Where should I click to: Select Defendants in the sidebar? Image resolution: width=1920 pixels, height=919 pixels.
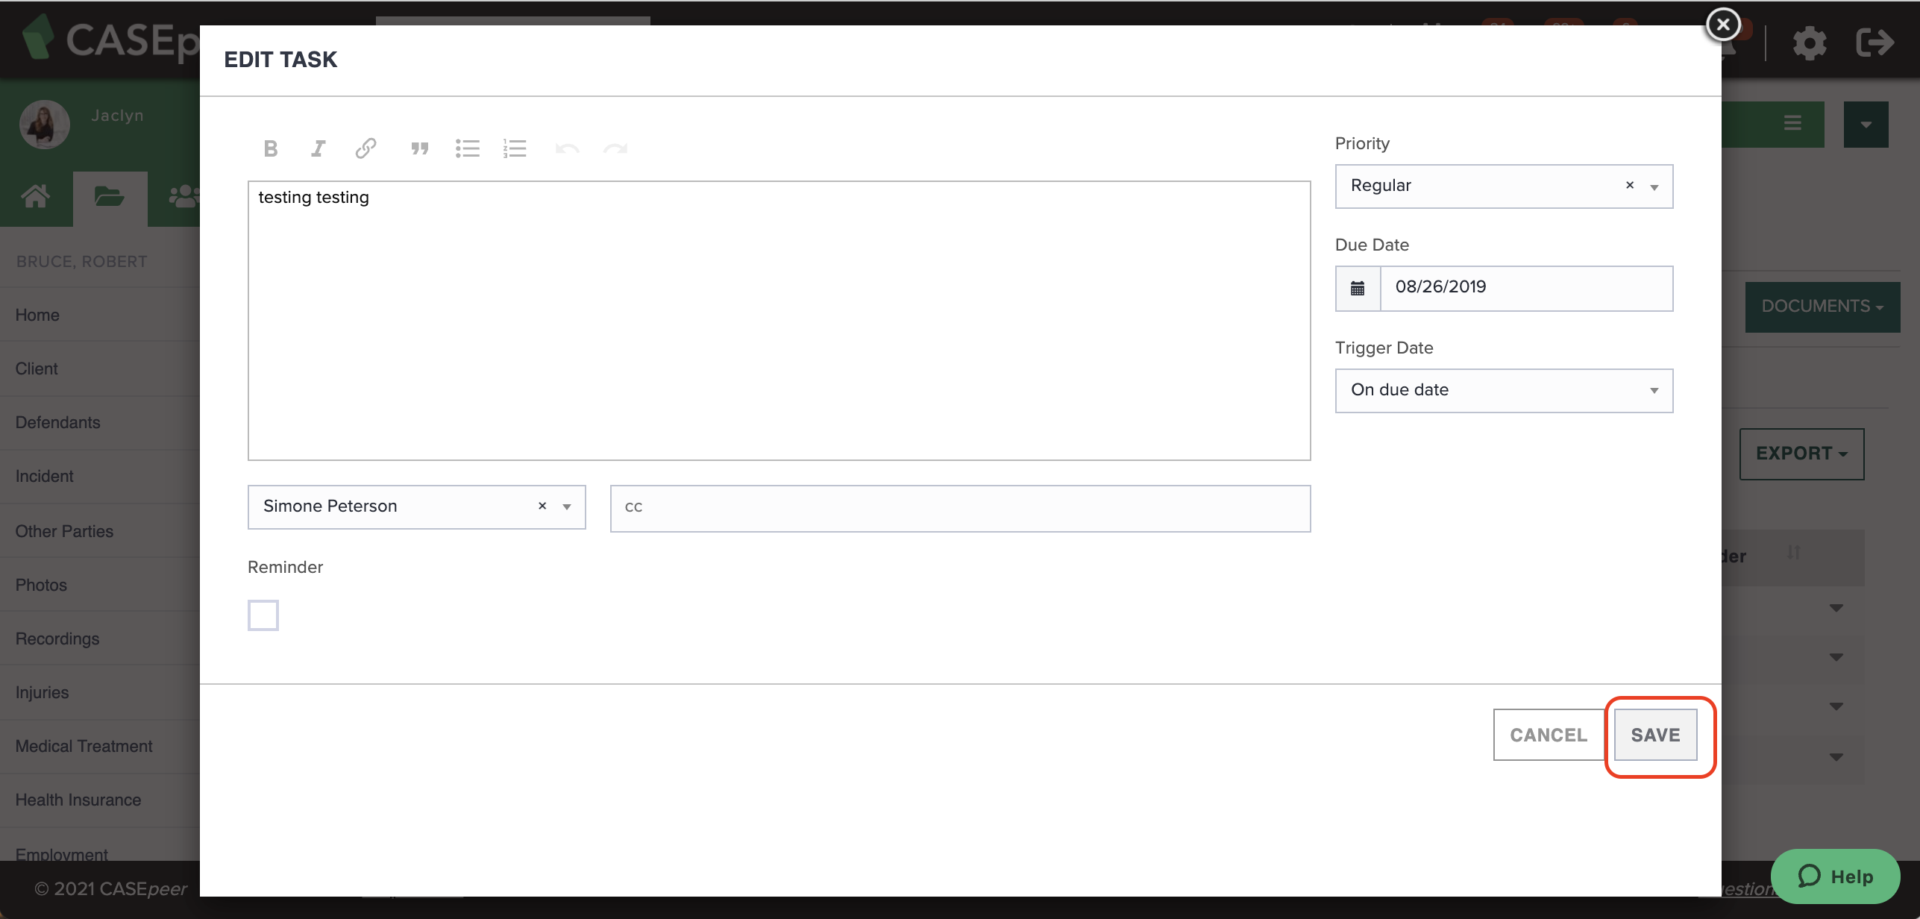pos(57,422)
